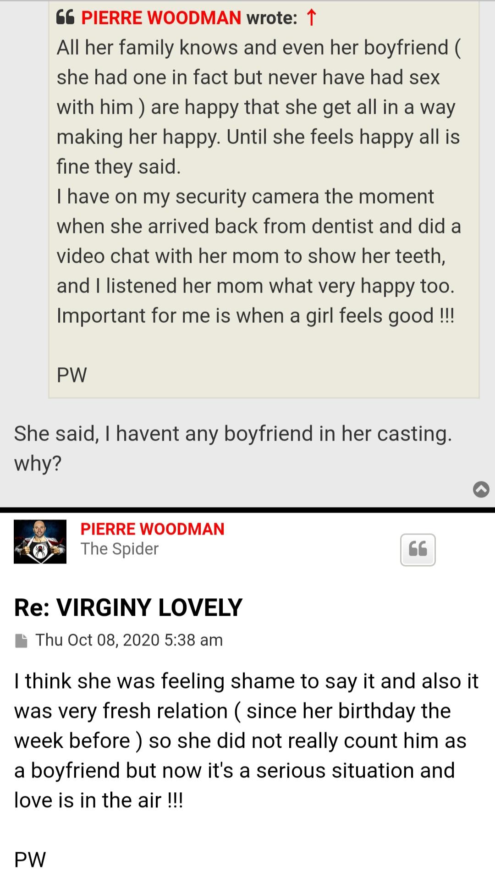Click the "Important for me is when" quoted line
Viewport: 495px width, 878px height.
[x=255, y=316]
